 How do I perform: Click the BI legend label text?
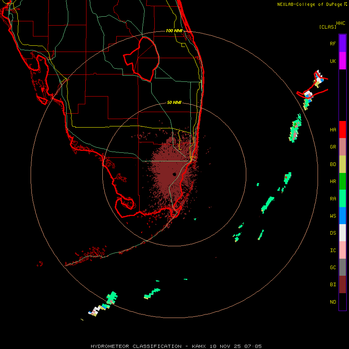pyautogui.click(x=333, y=285)
